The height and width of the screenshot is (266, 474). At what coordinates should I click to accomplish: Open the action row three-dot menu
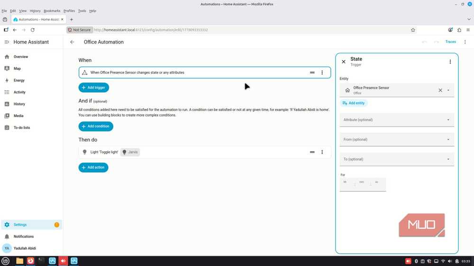coord(322,152)
